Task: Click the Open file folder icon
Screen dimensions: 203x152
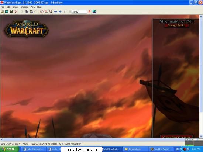Action: coord(2,12)
